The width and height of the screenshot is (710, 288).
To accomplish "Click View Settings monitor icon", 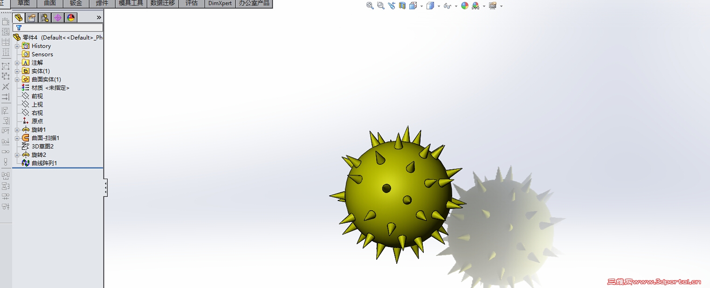I will [x=493, y=6].
